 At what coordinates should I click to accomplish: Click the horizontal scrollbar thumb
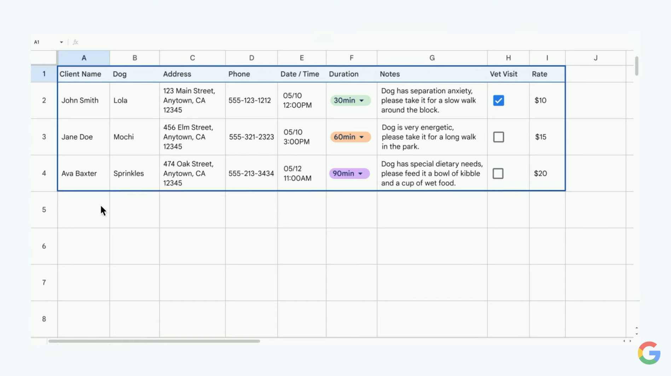tap(154, 341)
